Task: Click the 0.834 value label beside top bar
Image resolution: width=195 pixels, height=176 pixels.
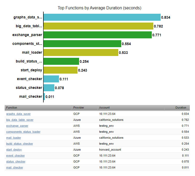Action: [x=166, y=17]
